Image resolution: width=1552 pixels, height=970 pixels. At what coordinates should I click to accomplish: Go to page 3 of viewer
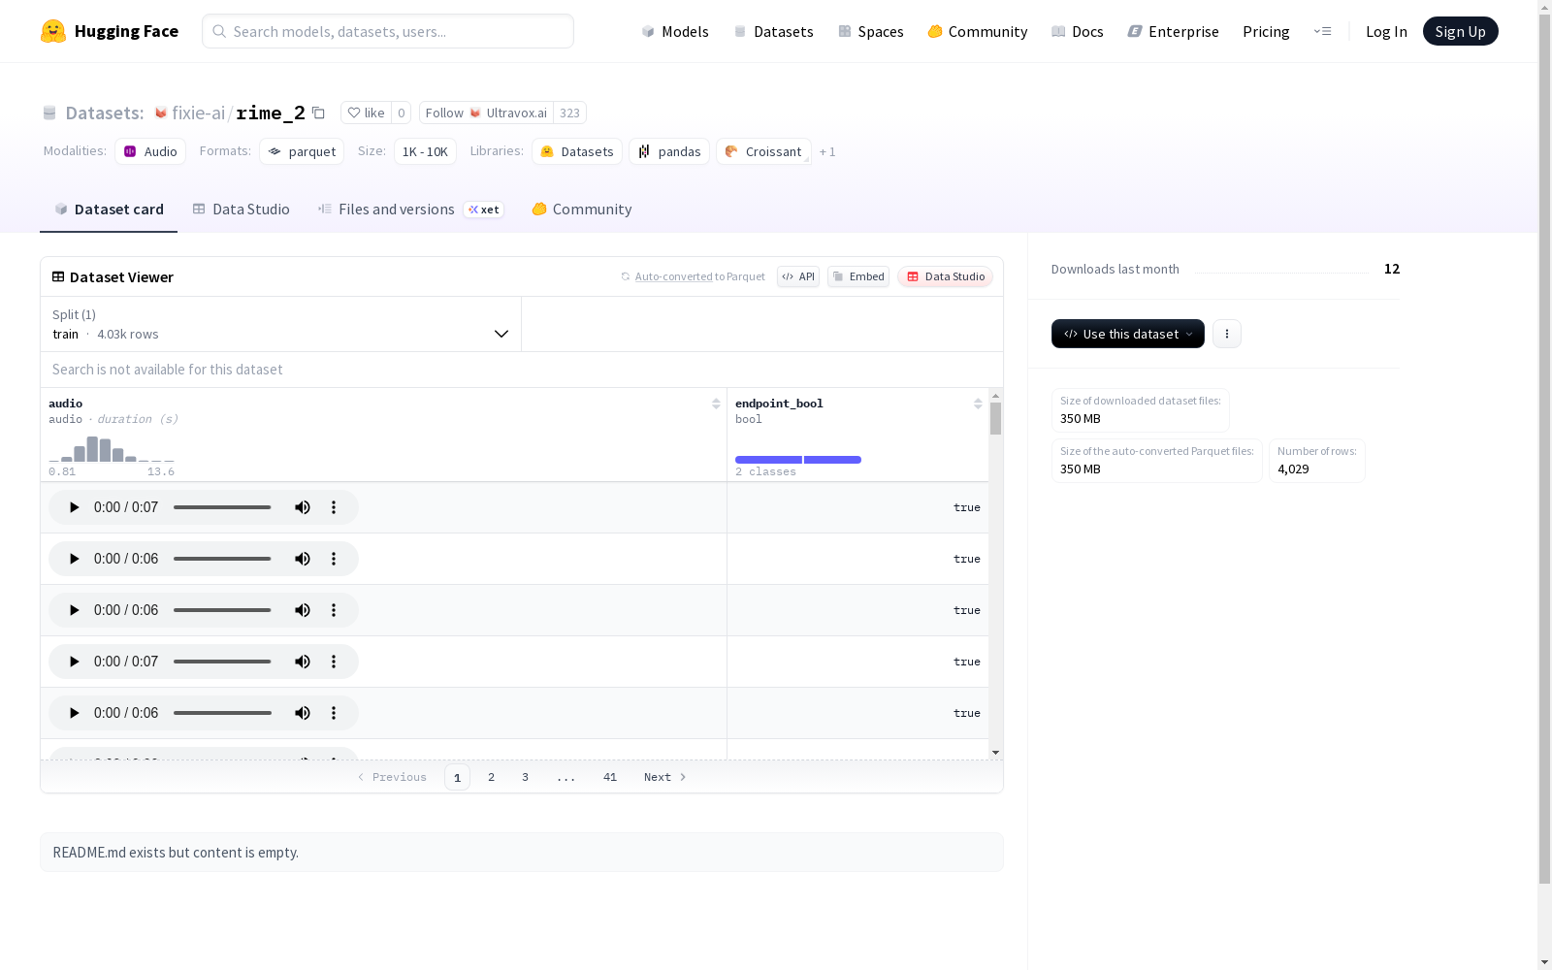click(526, 777)
